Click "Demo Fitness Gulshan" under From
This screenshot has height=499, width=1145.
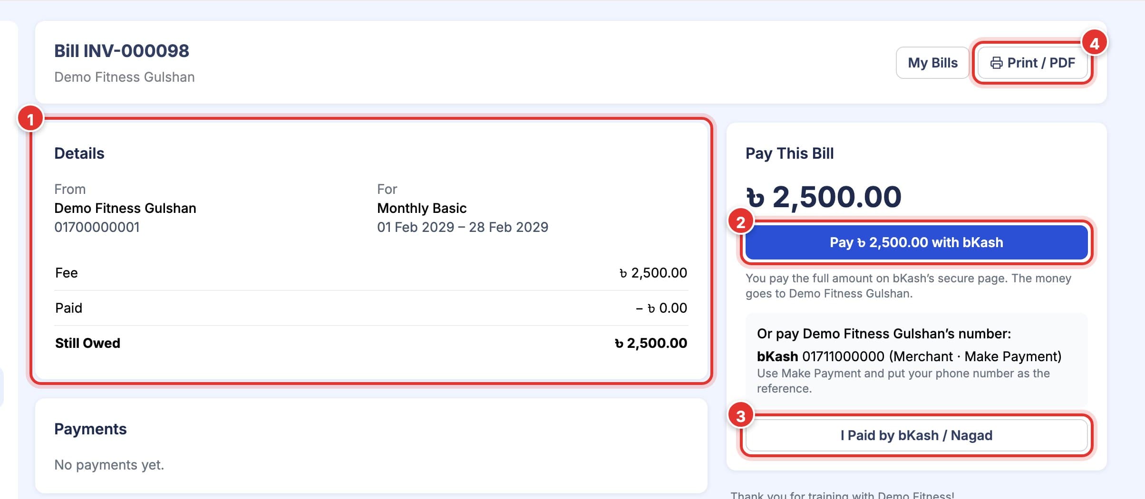tap(125, 208)
